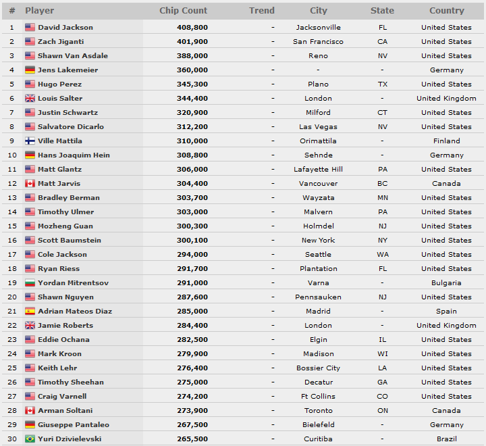486x446 pixels.
Task: Sort by the City column header
Action: click(x=319, y=11)
